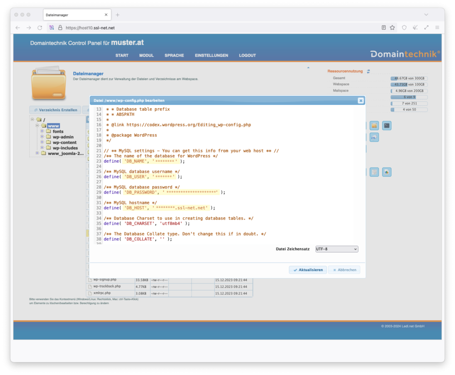Click the statistics bar chart icon
455x375 pixels.
pyautogui.click(x=387, y=172)
